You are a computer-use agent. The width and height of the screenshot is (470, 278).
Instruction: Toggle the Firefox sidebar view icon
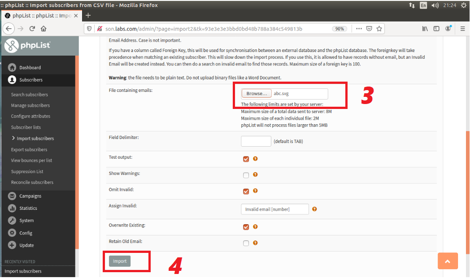click(x=436, y=29)
